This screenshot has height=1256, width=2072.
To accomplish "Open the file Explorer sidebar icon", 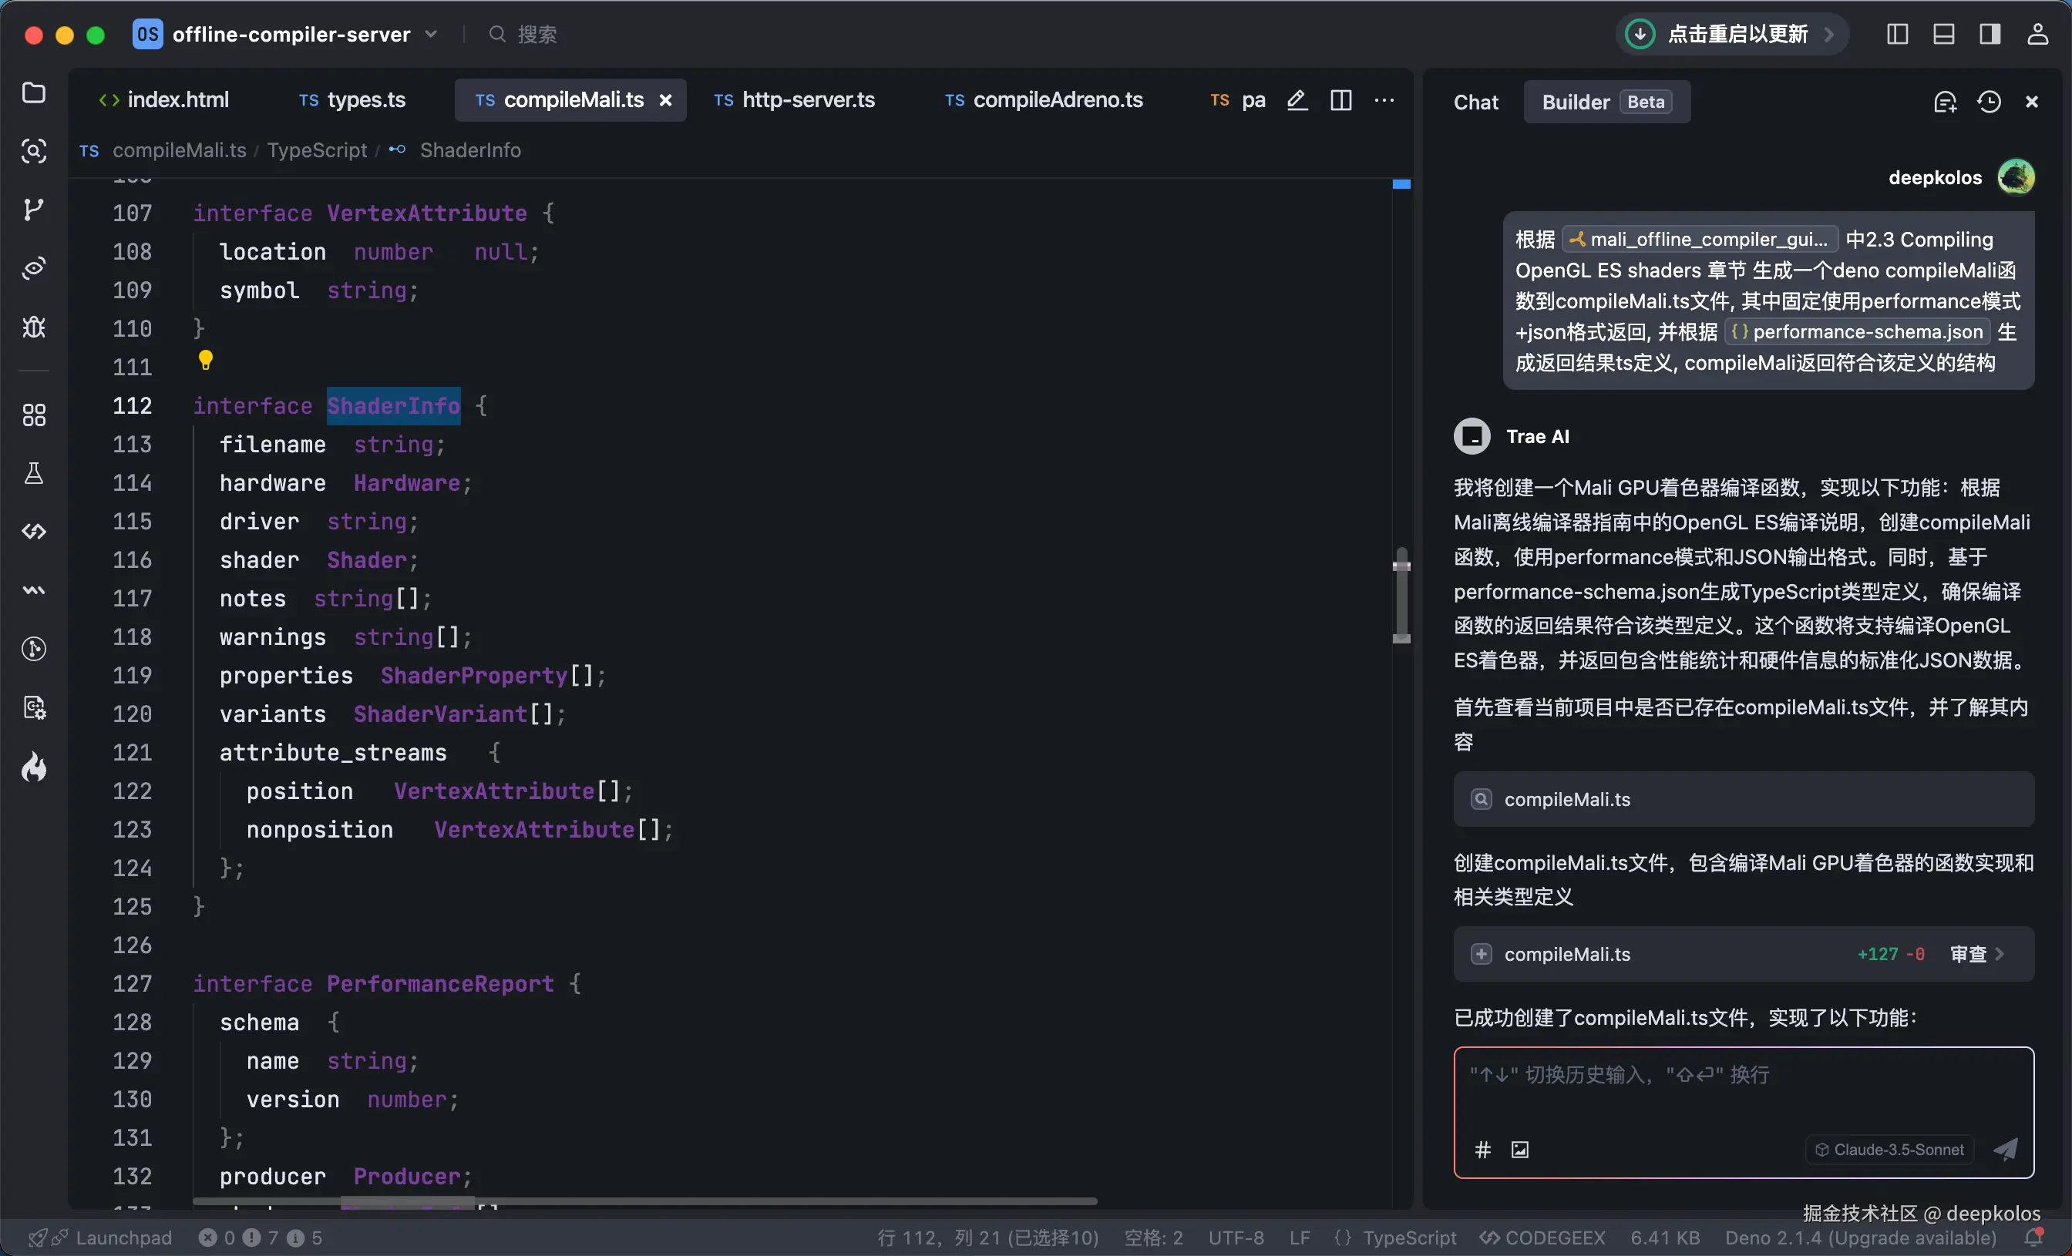I will coord(34,92).
